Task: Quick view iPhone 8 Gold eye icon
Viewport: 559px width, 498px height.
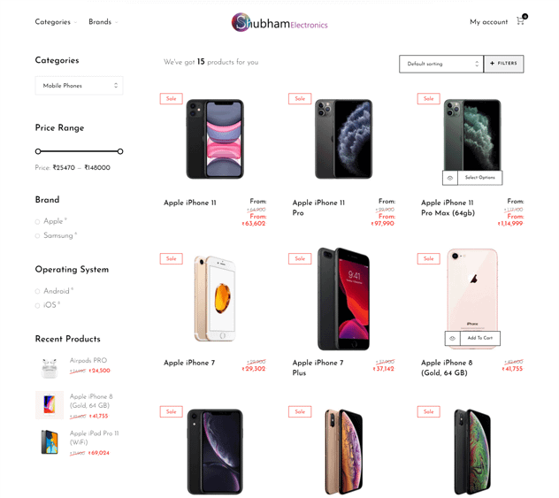Action: pos(452,338)
